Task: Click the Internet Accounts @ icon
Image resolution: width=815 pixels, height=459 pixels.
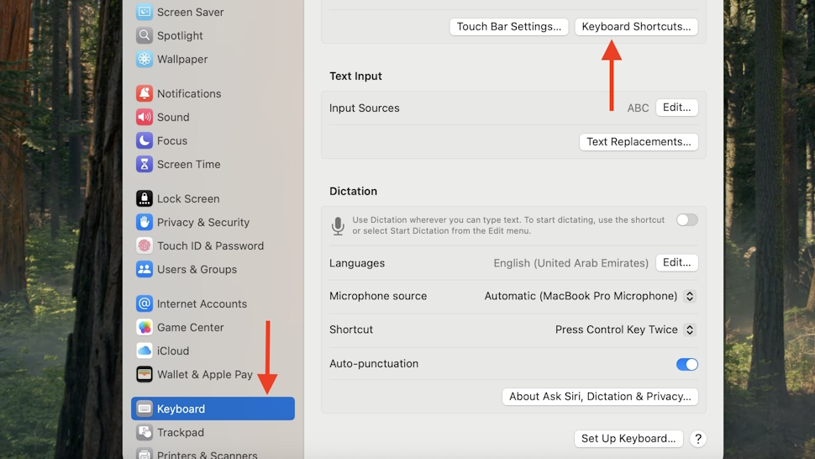Action: (144, 303)
